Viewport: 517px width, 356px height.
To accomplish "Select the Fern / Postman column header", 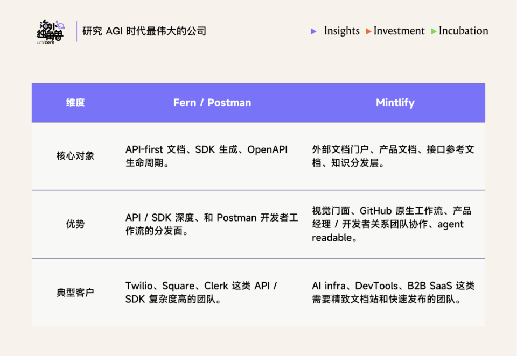I will click(212, 103).
